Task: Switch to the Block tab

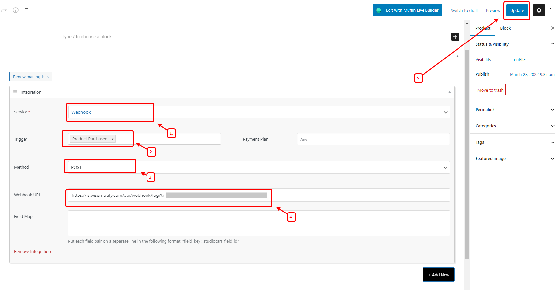Action: click(505, 28)
